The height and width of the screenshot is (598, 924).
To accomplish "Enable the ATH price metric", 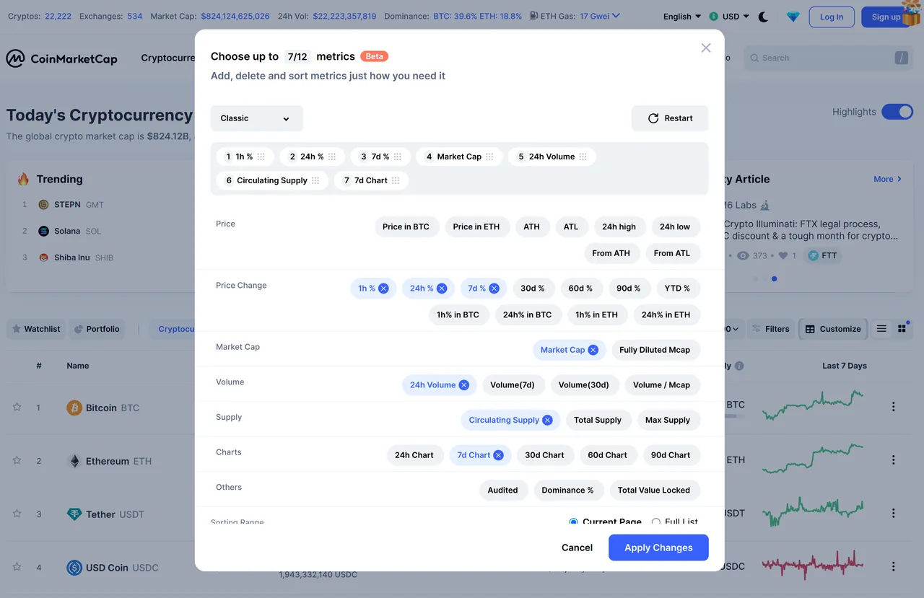I will (x=532, y=227).
